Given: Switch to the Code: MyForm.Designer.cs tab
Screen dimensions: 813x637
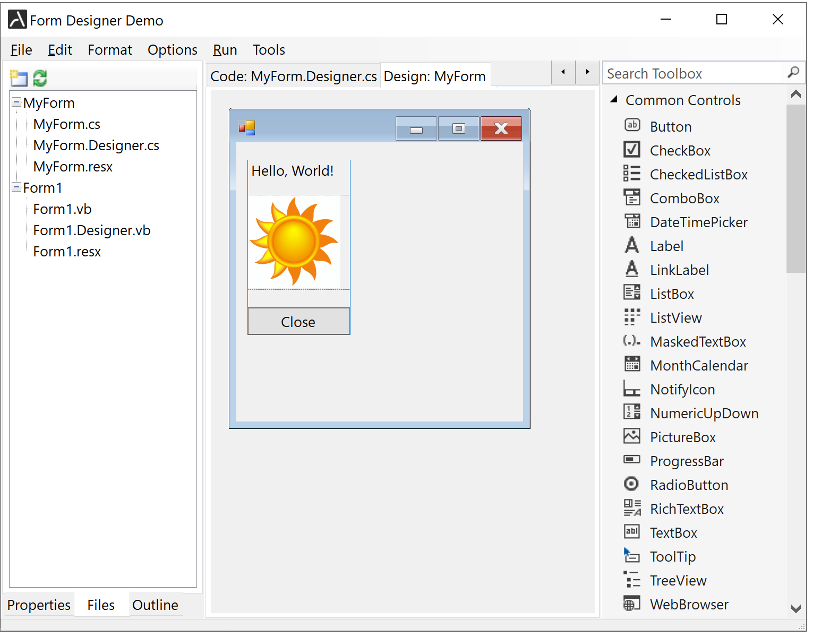Looking at the screenshot, I should (293, 76).
